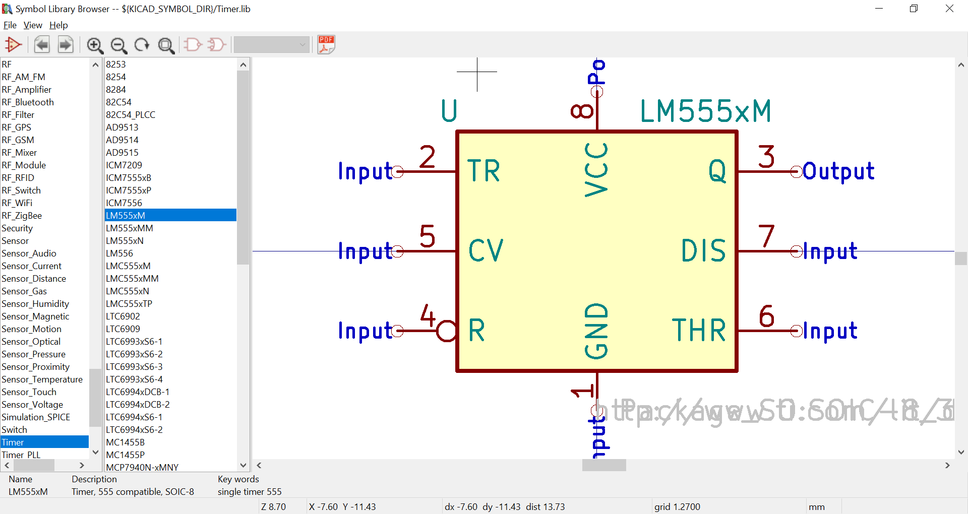Choose the ICM7556 symbol

point(170,203)
